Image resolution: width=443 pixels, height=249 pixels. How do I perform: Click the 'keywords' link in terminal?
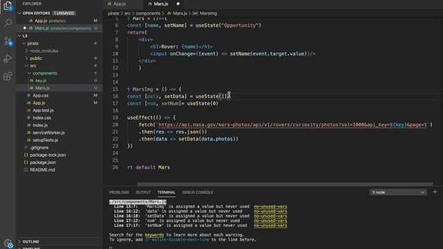pyautogui.click(x=154, y=235)
